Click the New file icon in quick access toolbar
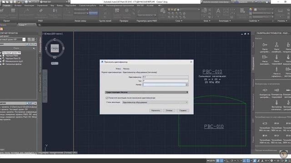The width and height of the screenshot is (291, 163). point(3,2)
